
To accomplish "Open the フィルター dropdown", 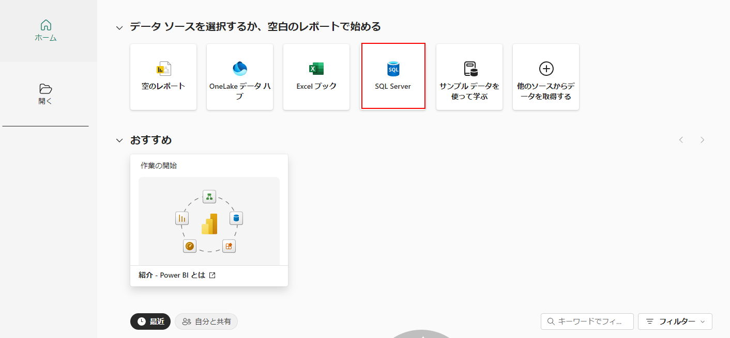I will 675,321.
